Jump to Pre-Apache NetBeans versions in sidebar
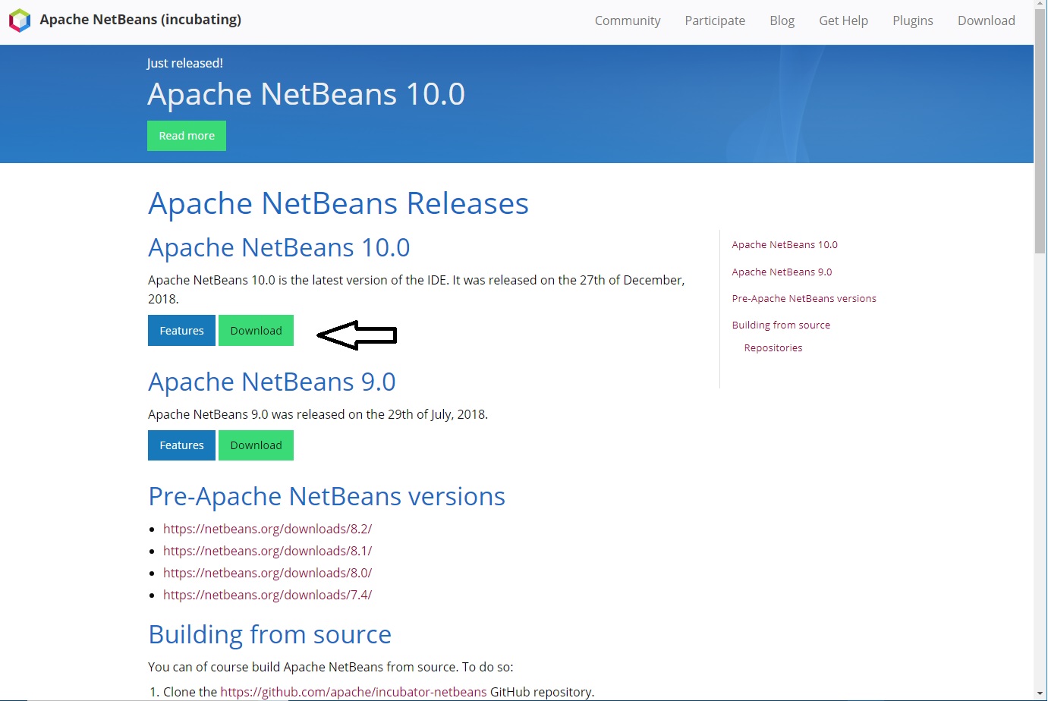This screenshot has width=1048, height=701. (804, 299)
